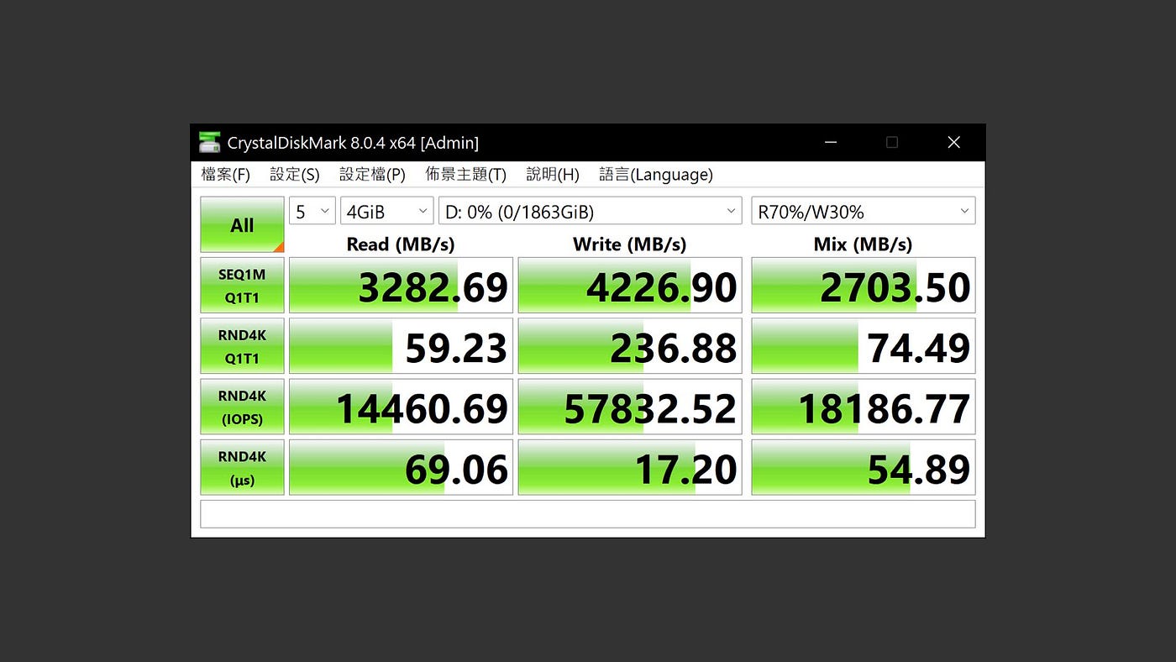Click the RND4K mix result 74.49
Image resolution: width=1176 pixels, height=662 pixels.
[864, 346]
